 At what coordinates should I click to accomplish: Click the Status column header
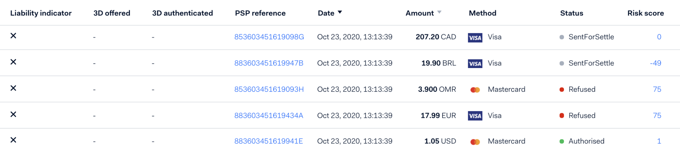coord(571,13)
